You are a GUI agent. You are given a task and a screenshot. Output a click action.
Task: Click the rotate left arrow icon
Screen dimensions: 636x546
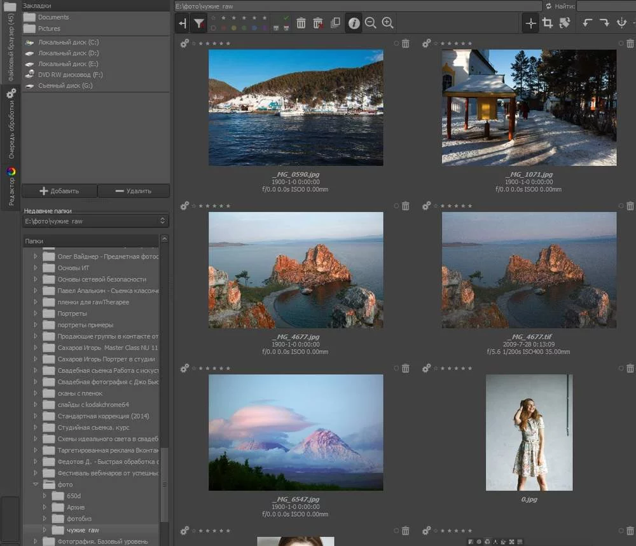(x=587, y=24)
